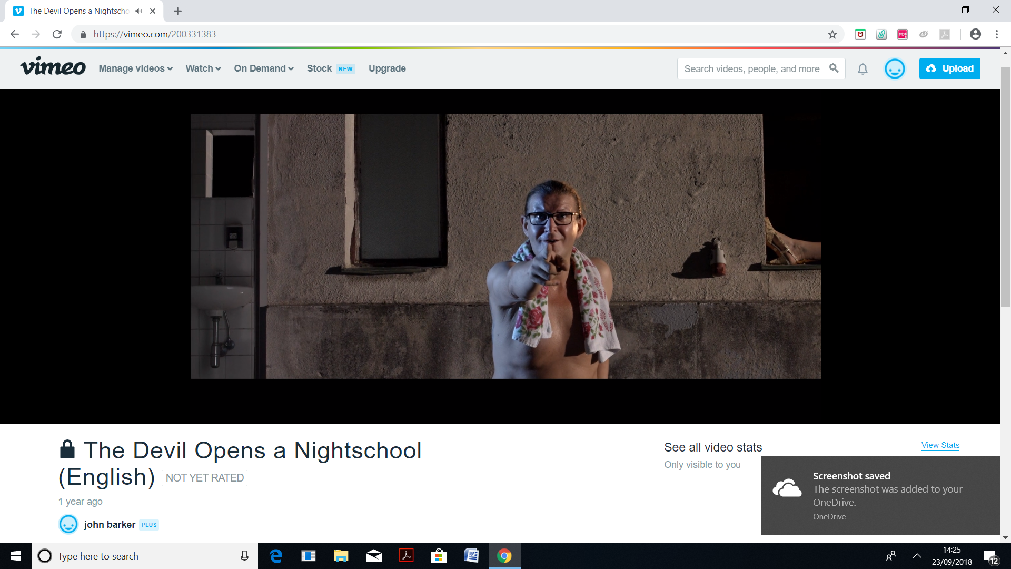Mute the tab via speaker icon
Viewport: 1011px width, 569px height.
[x=139, y=11]
